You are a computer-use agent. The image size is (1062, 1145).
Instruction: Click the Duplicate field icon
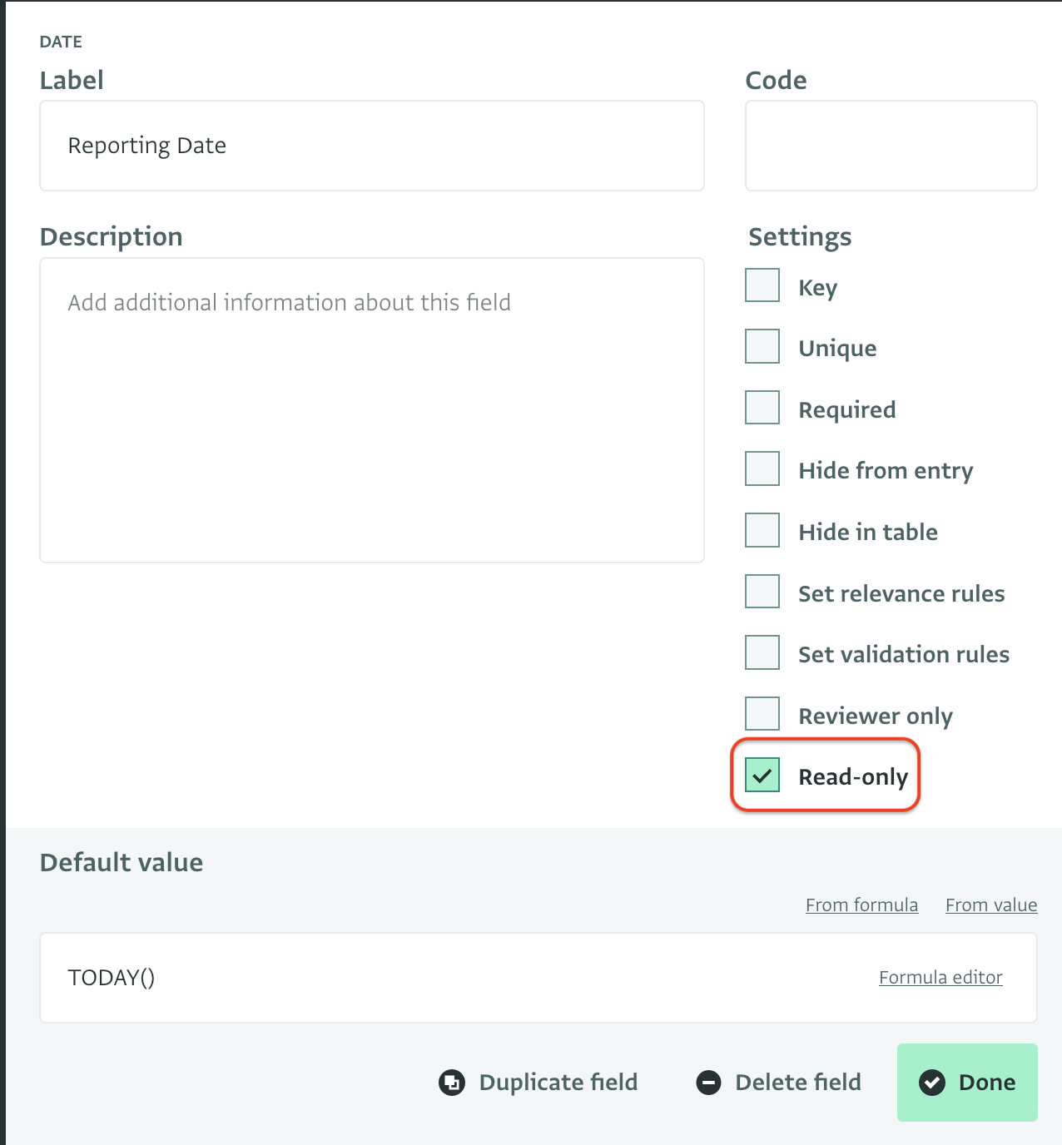tap(452, 1083)
